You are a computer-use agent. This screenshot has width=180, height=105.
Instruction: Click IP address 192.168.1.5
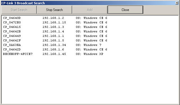tap(53, 41)
